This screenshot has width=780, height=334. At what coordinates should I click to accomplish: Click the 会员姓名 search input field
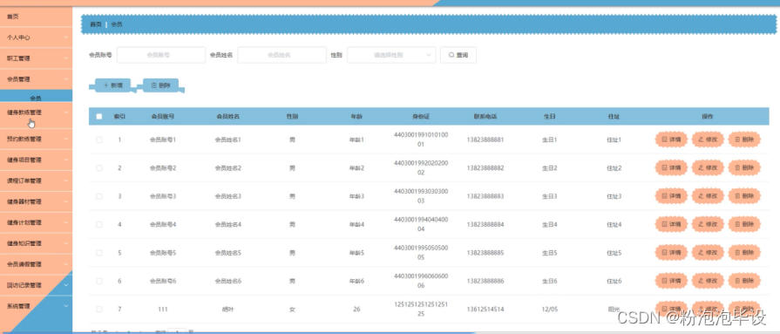coord(282,55)
